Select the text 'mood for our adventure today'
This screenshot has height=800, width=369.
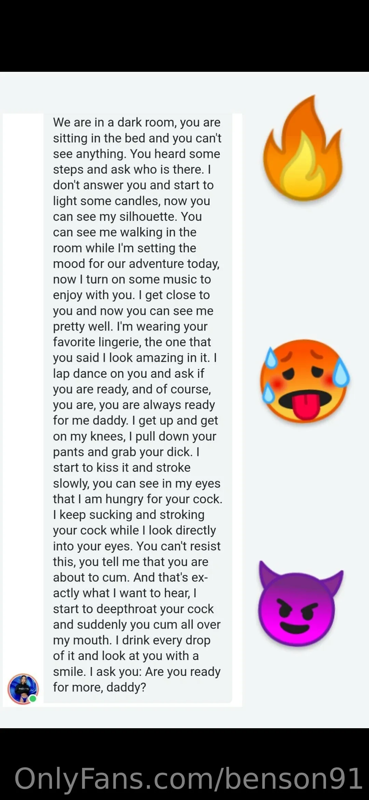tap(136, 264)
